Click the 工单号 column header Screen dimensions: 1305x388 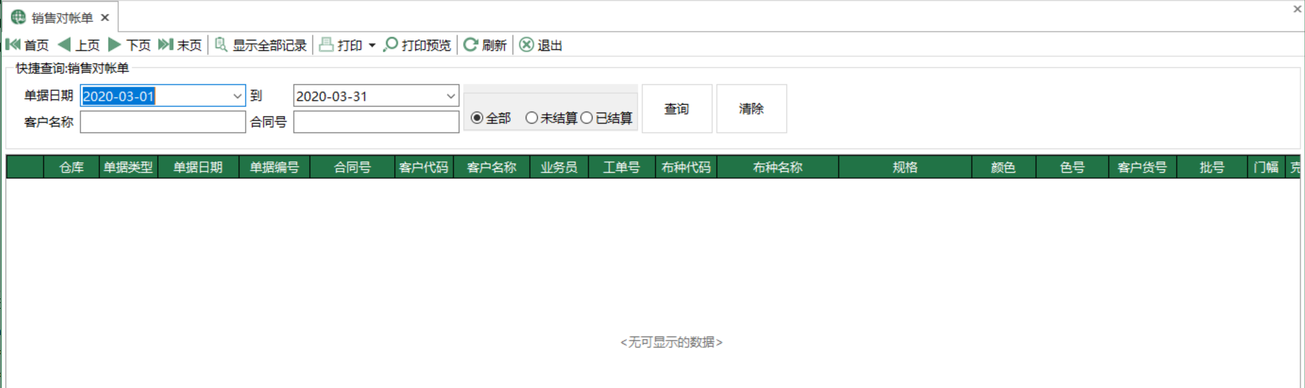[x=622, y=167]
